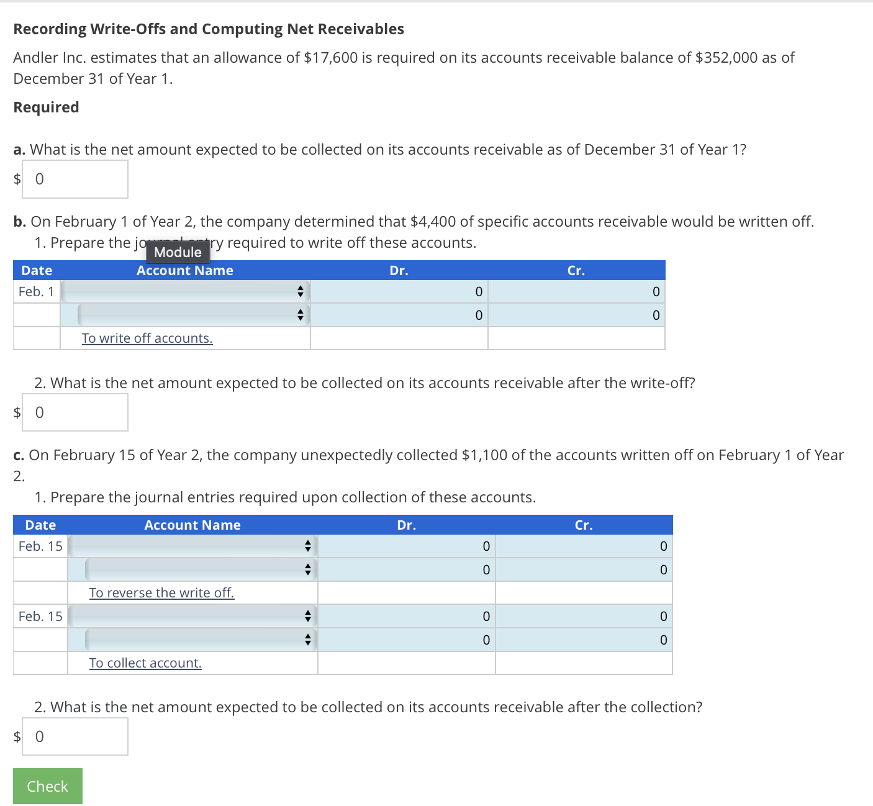Image resolution: width=873 pixels, height=806 pixels.
Task: Click the Module tooltip label
Action: click(178, 252)
